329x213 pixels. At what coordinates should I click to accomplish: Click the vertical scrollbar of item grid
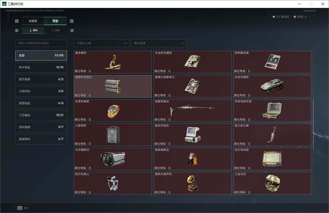(x=313, y=123)
